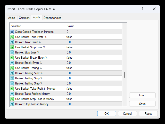Viewport: 165px width, 124px height.
Task: Select the 'Basket Stop Loss %' variable name
Action: [x=27, y=52]
